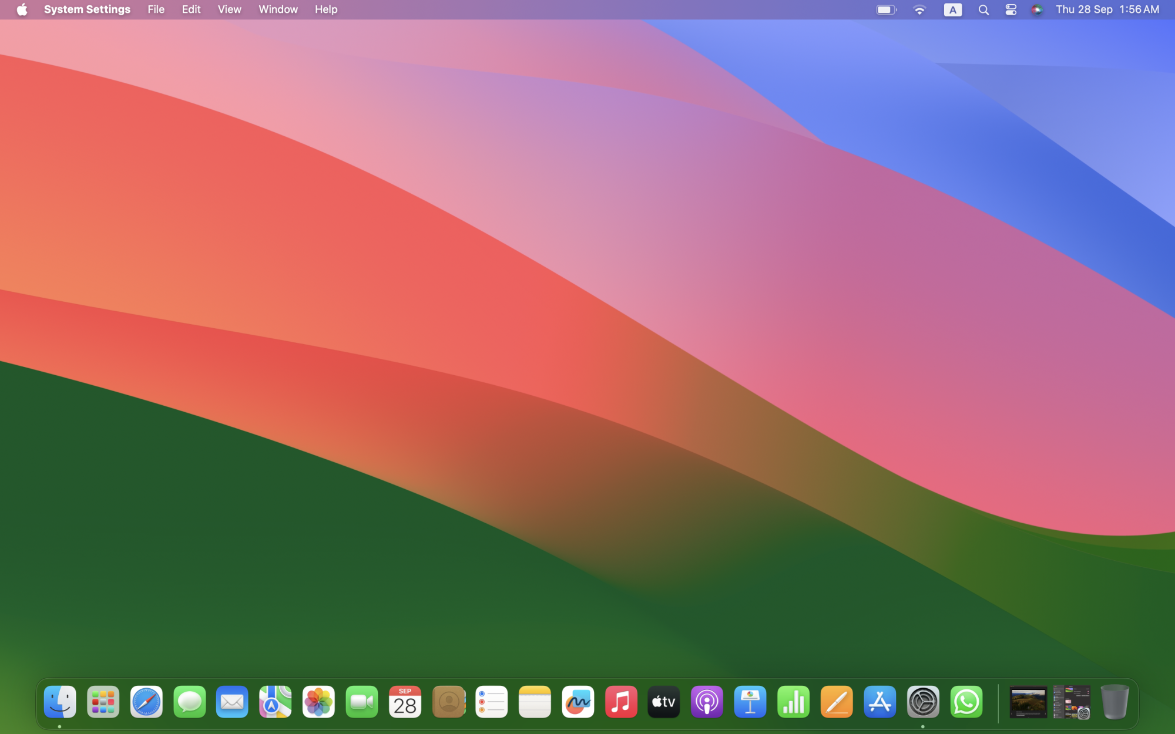Viewport: 1175px width, 734px height.
Task: Open WhatsApp from the Dock
Action: click(966, 702)
